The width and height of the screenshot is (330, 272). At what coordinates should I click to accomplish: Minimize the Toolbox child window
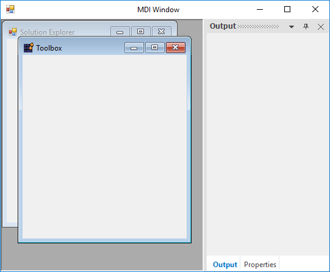(134, 48)
